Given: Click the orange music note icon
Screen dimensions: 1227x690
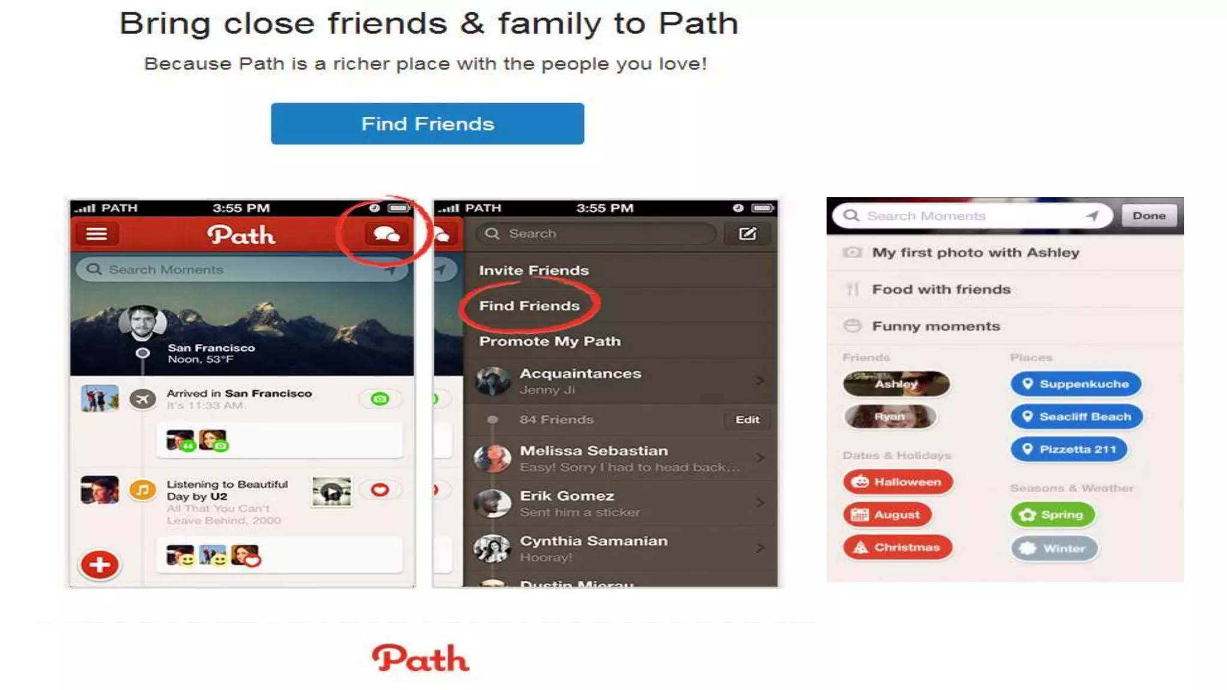Looking at the screenshot, I should point(143,491).
